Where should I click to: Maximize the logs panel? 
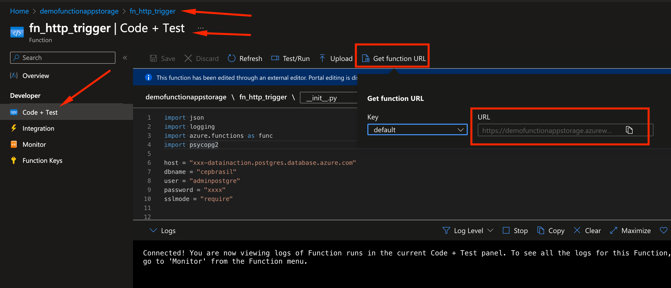(x=630, y=231)
